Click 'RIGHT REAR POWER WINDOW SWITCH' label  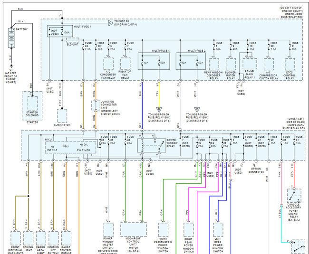pyautogui.click(x=188, y=245)
